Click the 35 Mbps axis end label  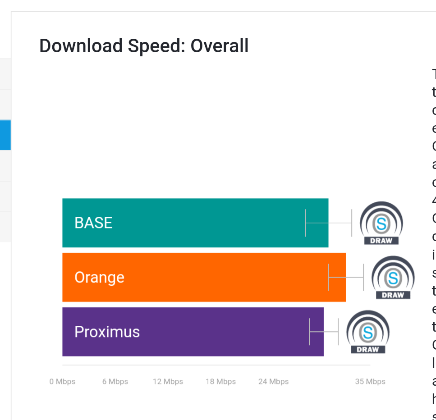click(370, 381)
